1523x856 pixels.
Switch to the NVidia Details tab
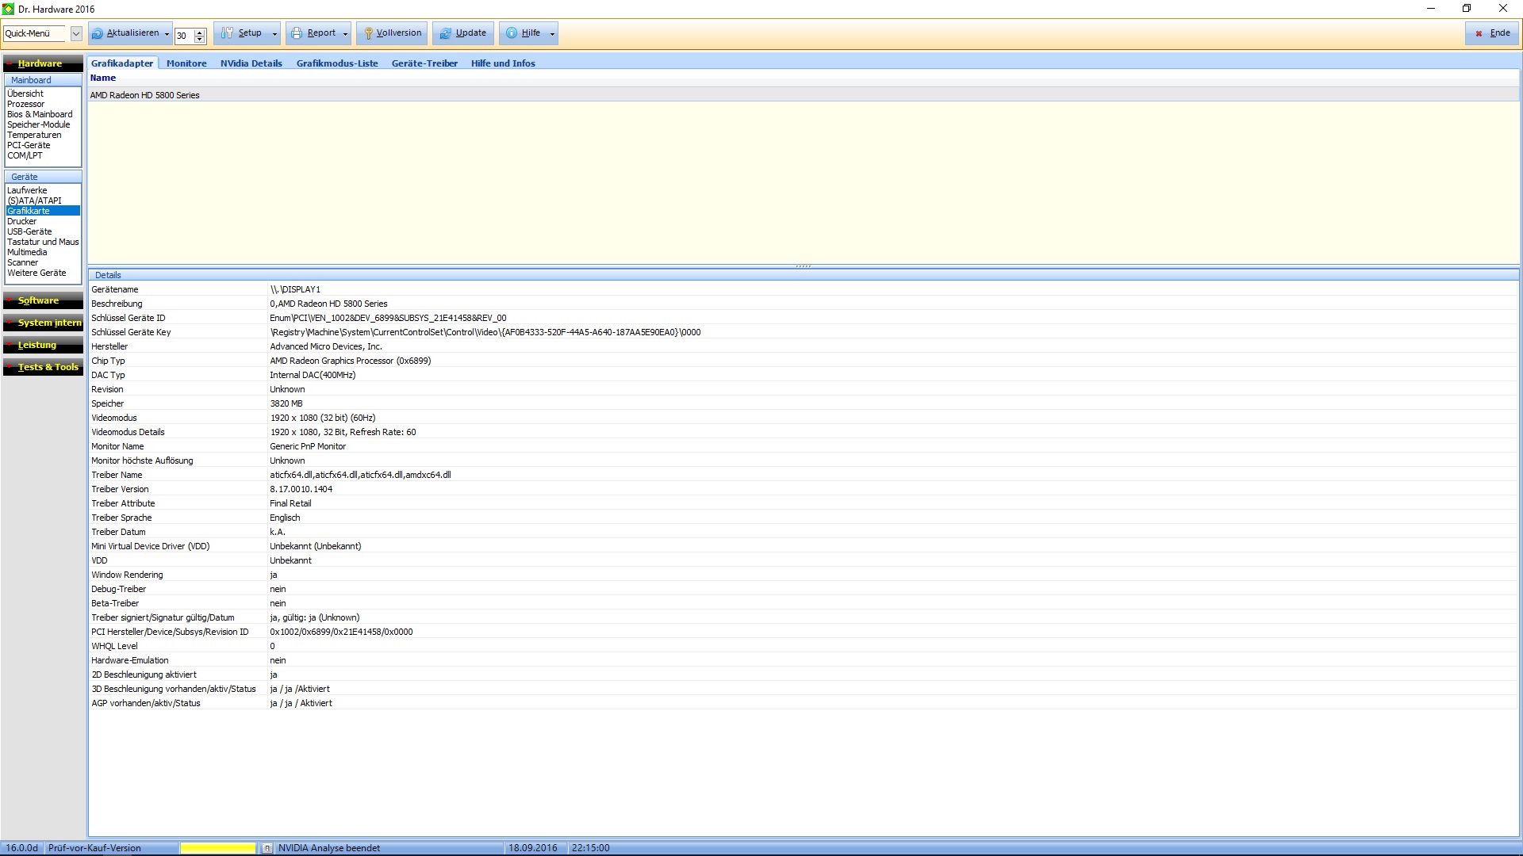[x=251, y=63]
